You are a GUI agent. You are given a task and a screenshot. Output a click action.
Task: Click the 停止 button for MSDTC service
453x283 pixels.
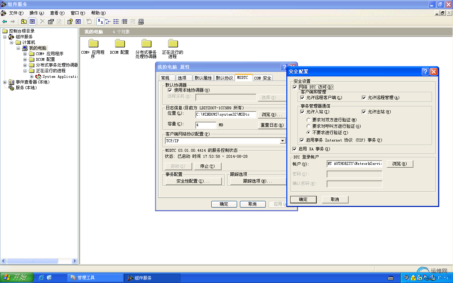tap(207, 166)
